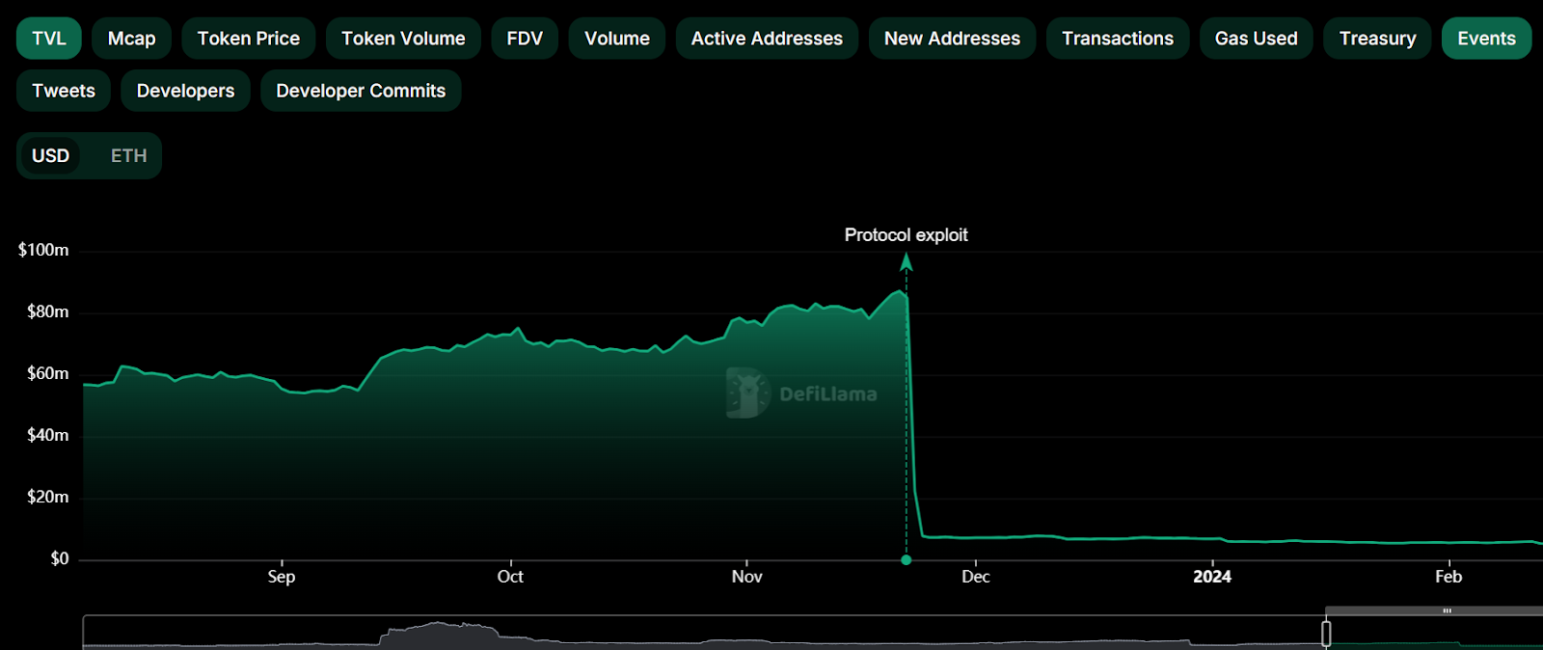
Task: Toggle the TVL metric chip
Action: click(49, 39)
